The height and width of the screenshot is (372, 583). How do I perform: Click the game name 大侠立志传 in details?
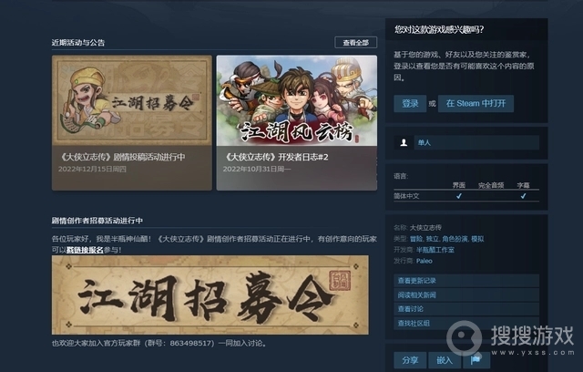(425, 228)
